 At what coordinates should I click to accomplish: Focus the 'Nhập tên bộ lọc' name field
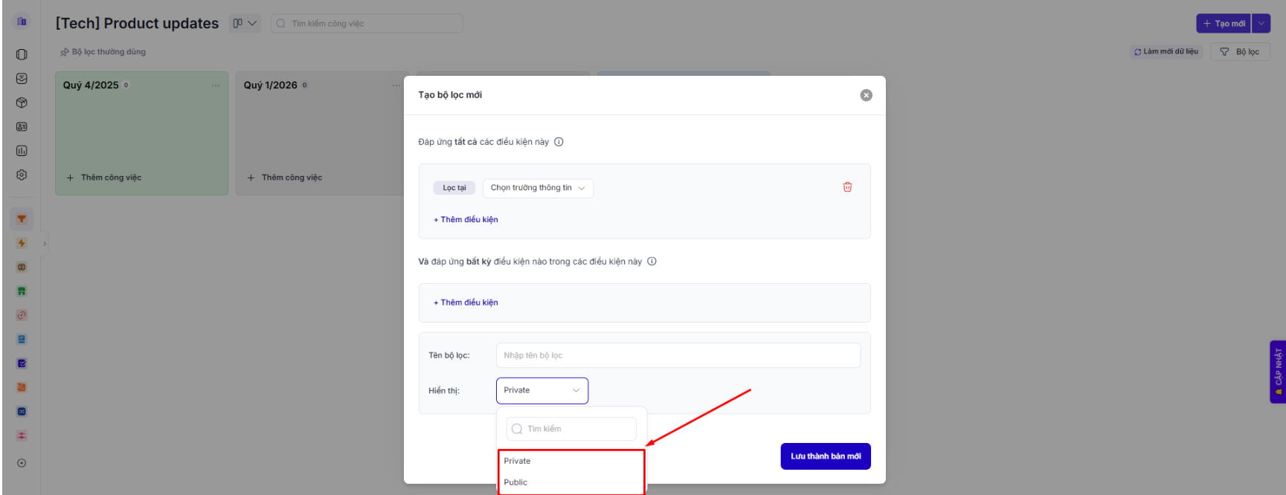[x=678, y=355]
